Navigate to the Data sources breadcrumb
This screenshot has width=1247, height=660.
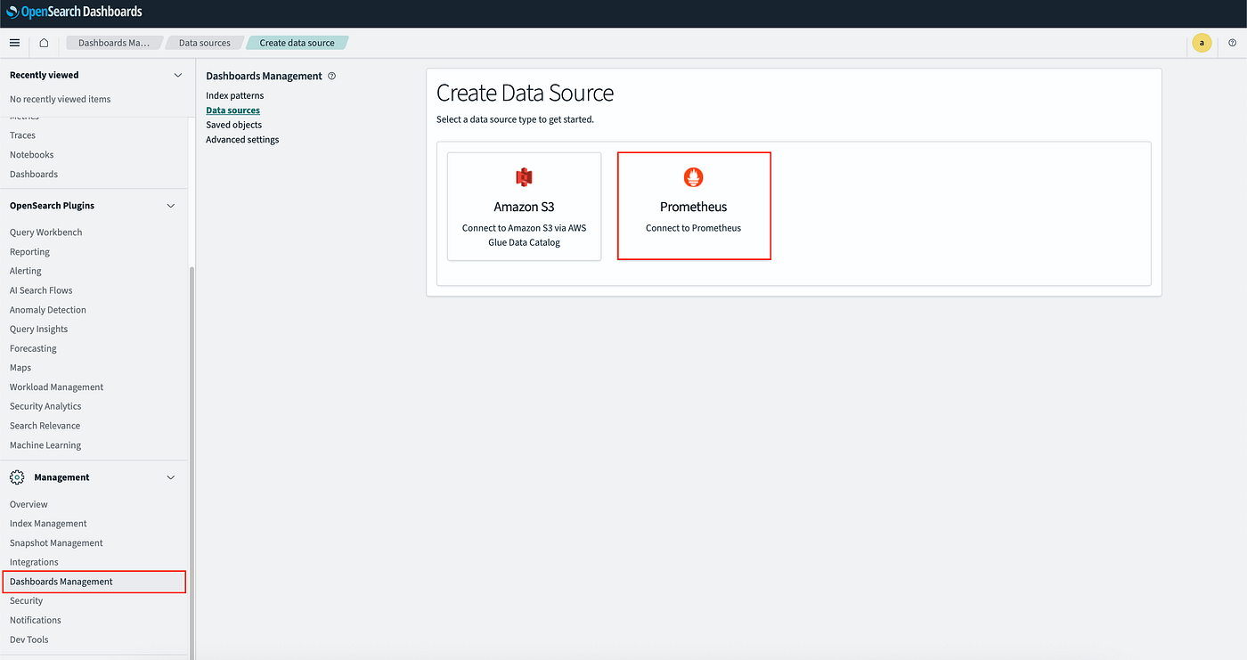click(205, 43)
